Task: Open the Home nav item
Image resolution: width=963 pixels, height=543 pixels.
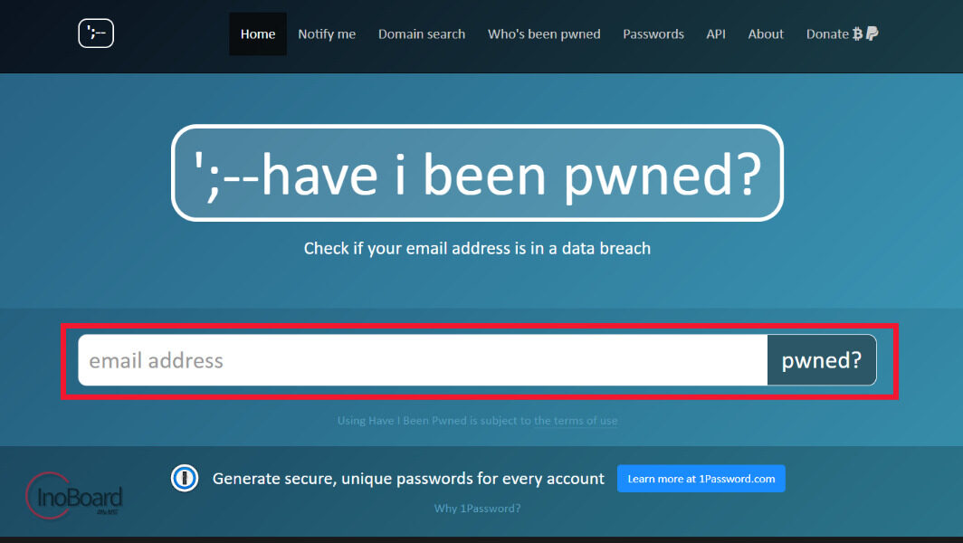Action: tap(258, 33)
